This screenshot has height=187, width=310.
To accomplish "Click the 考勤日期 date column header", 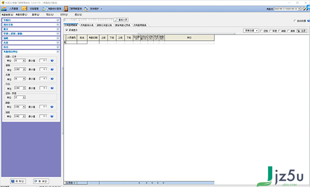I will 93,38.
